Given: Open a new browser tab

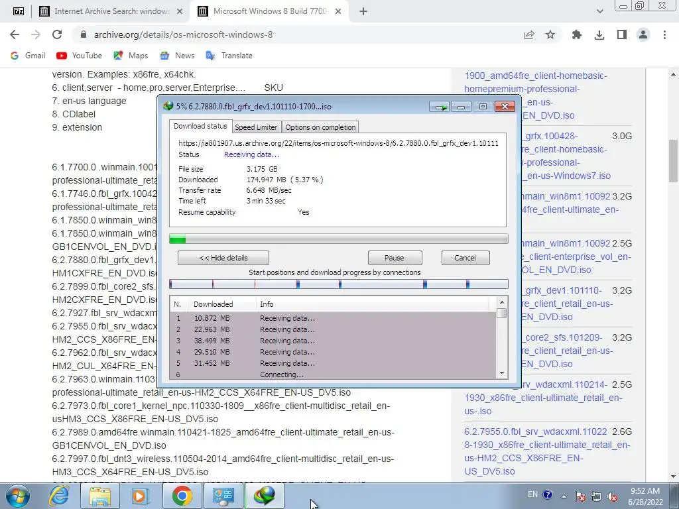Looking at the screenshot, I should (363, 12).
